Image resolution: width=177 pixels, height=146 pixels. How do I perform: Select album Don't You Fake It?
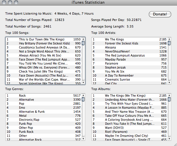click(130, 124)
